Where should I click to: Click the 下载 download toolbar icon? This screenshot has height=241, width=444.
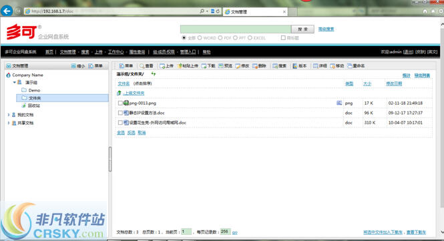click(x=204, y=66)
